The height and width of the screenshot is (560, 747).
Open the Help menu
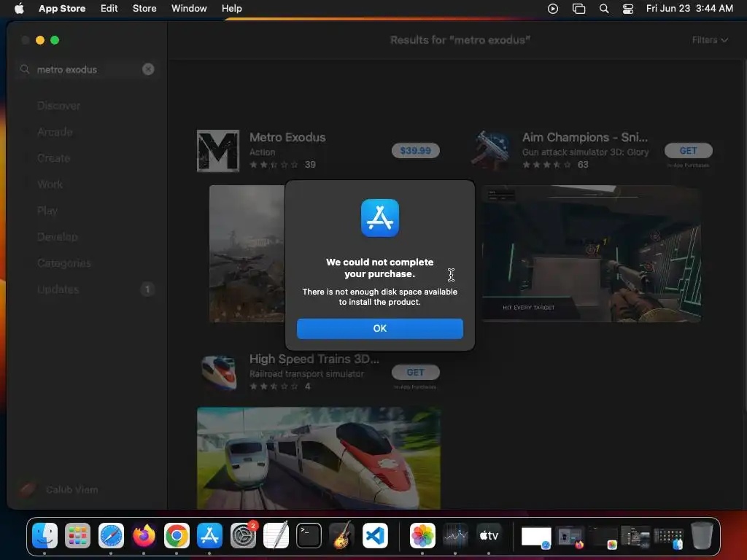click(x=231, y=8)
